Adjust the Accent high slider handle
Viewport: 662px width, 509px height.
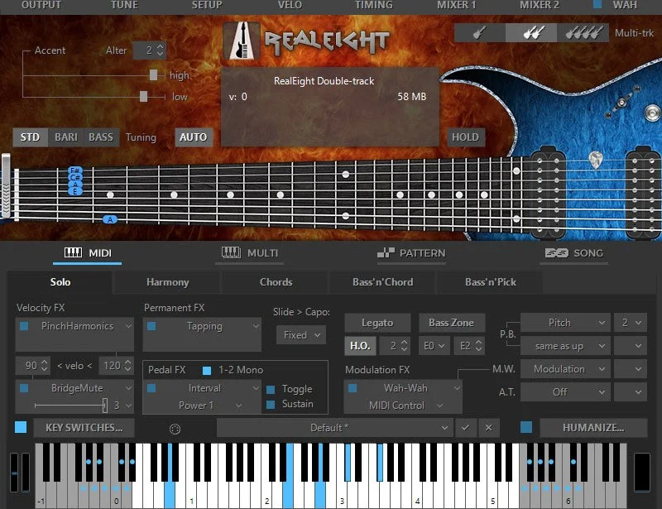(153, 74)
